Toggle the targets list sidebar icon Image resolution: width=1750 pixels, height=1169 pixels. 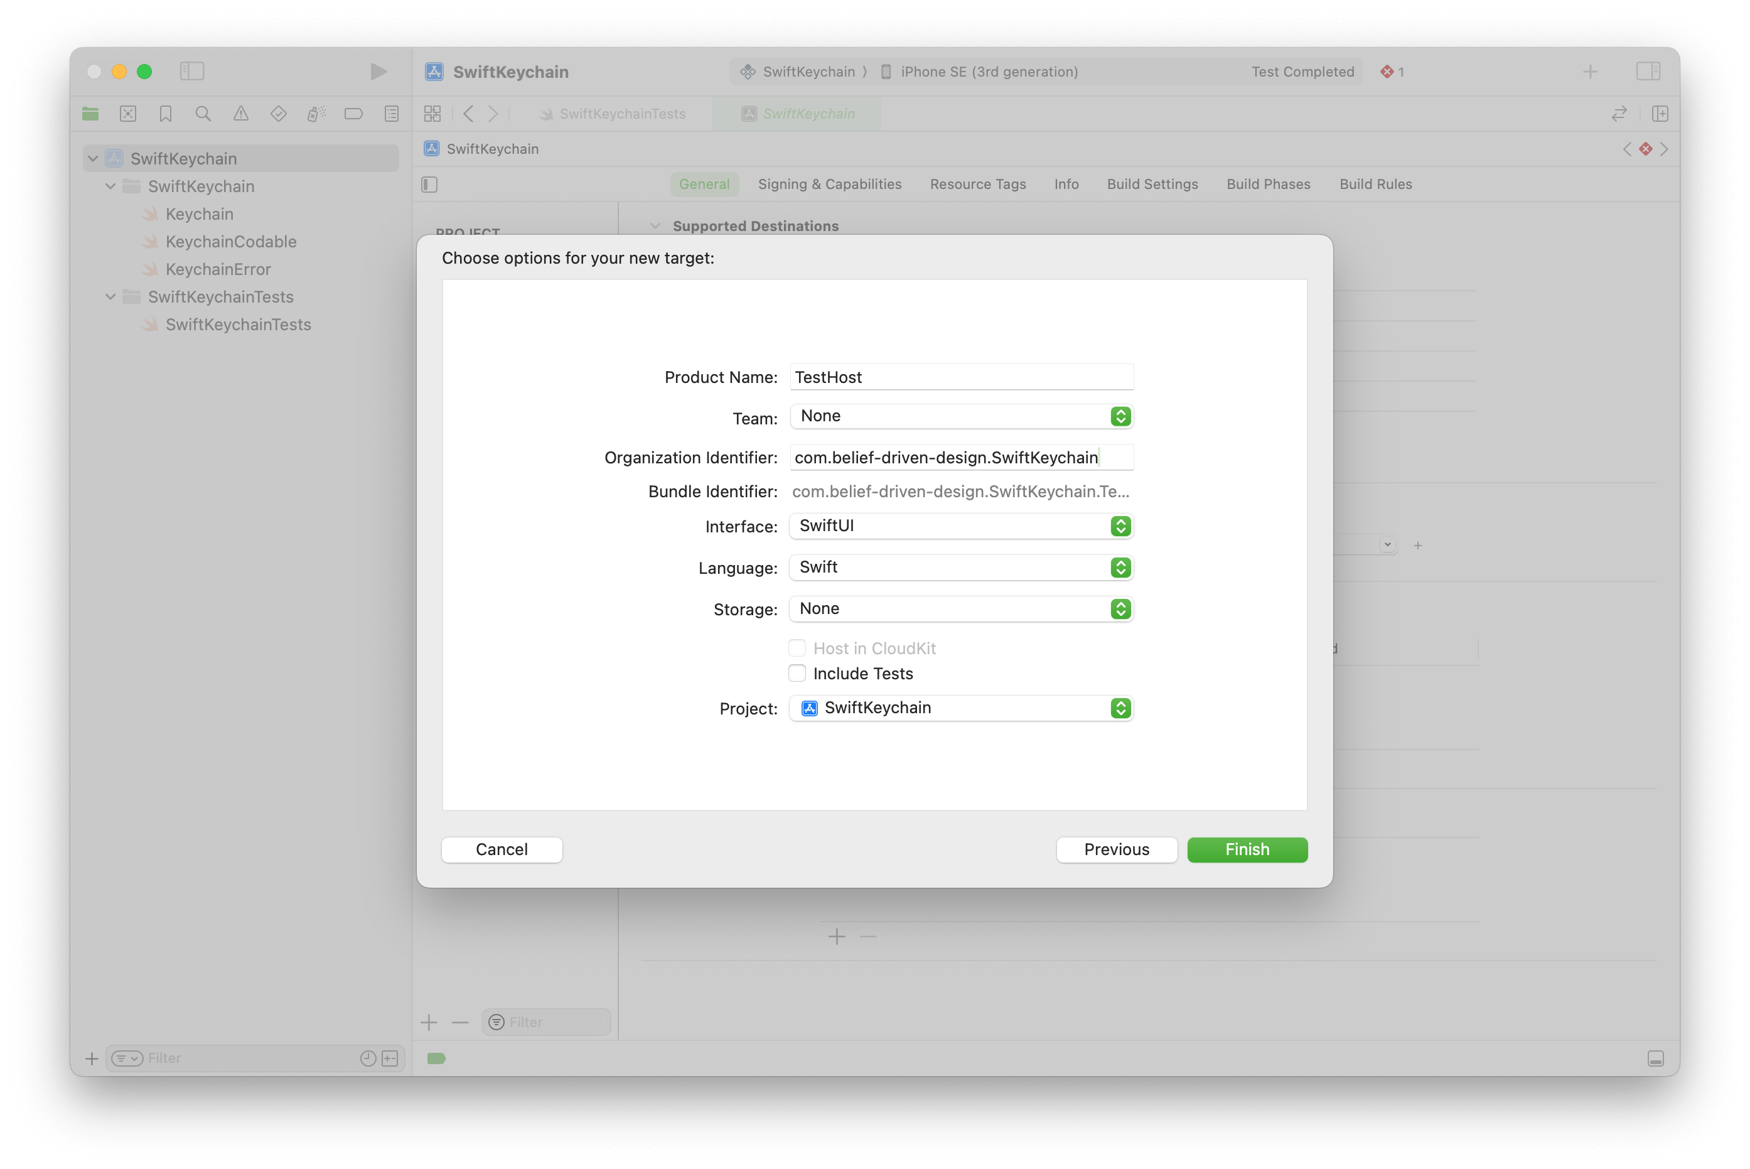(x=429, y=184)
